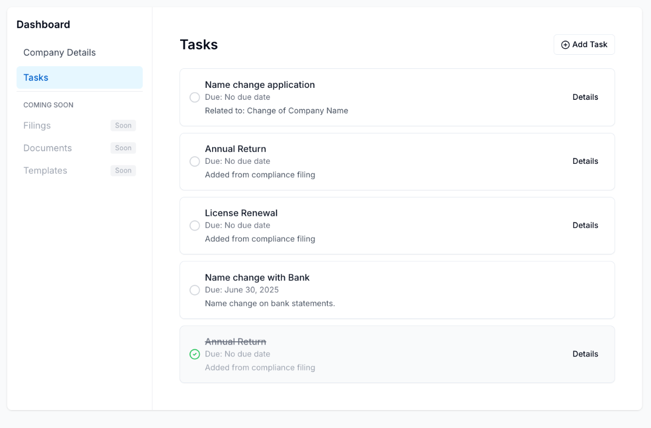Select the Tasks sidebar item
Viewport: 651px width, 428px height.
pos(79,78)
